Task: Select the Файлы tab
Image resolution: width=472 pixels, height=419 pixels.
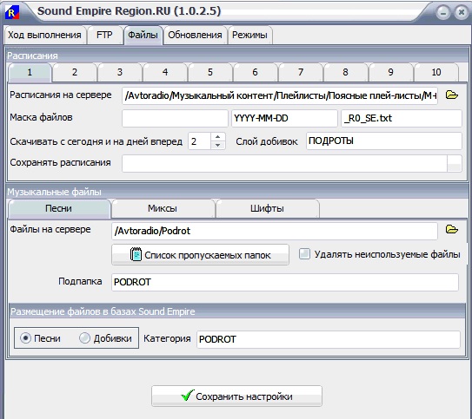Action: [x=143, y=36]
